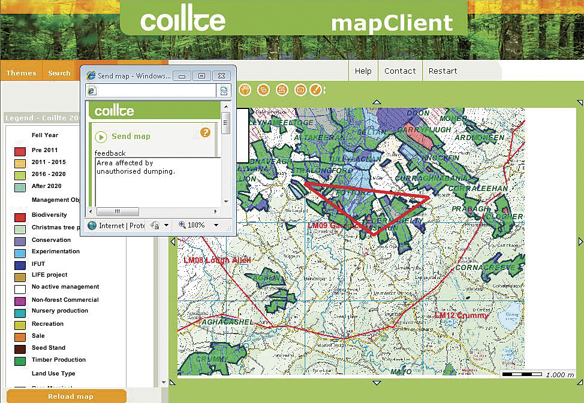584x403 pixels.
Task: Click the Nursery production legend label
Action: (x=60, y=311)
